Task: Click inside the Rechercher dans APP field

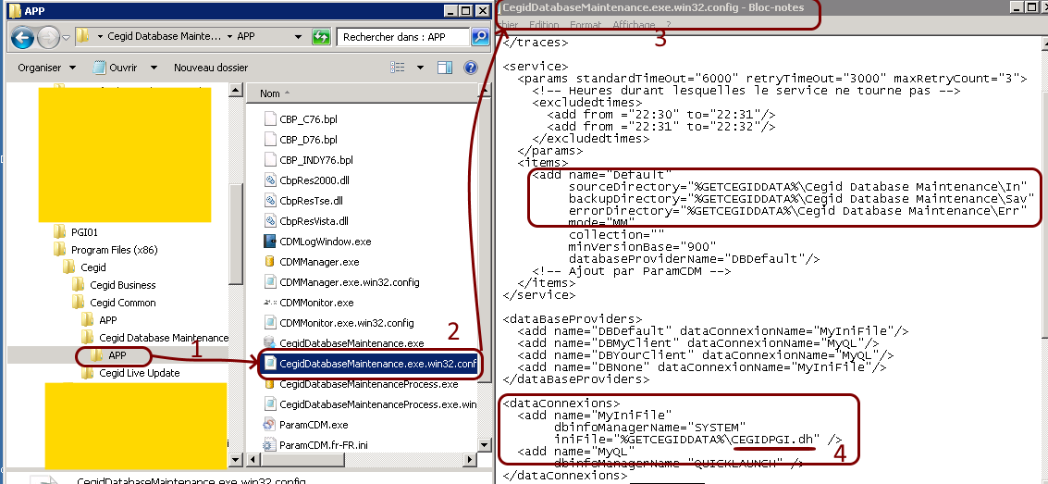Action: click(x=402, y=38)
